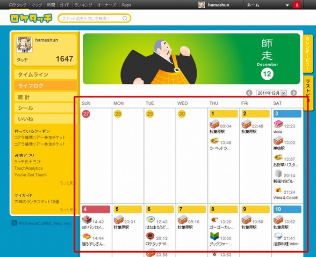Select ライフログ in sidebar

pyautogui.click(x=46, y=86)
